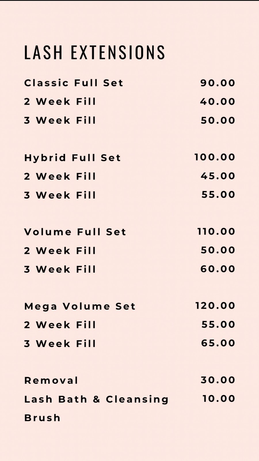Image resolution: width=259 pixels, height=461 pixels.
Task: Click the 65.00 mega volume fill price
Action: 218,343
